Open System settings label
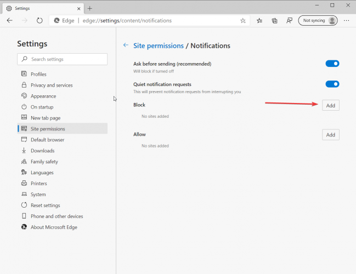The height and width of the screenshot is (274, 356). point(38,195)
